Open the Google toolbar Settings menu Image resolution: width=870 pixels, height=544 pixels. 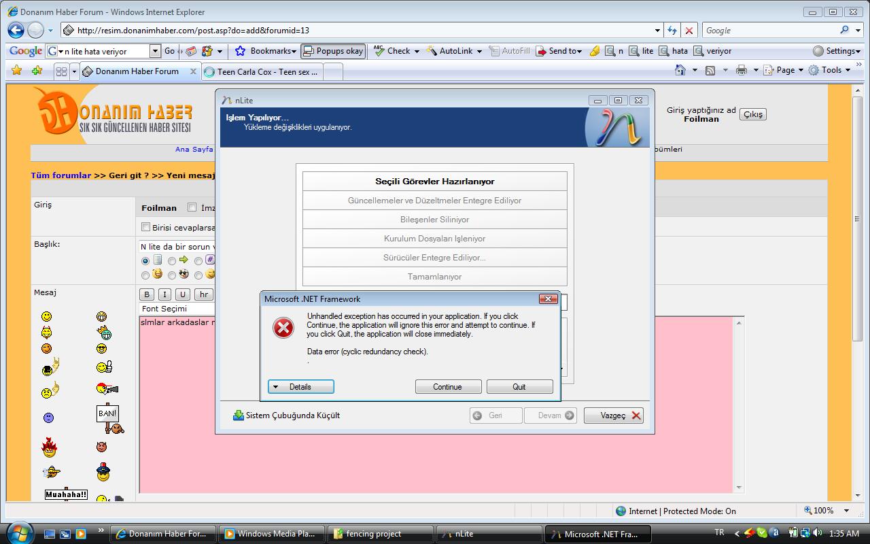835,51
